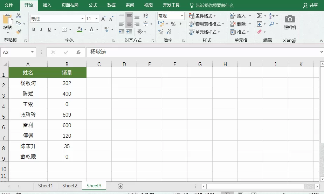
Task: Switch to the Sheet2 tab
Action: (70, 186)
